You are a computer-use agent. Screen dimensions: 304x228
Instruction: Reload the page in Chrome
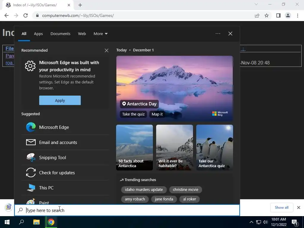pyautogui.click(x=26, y=15)
